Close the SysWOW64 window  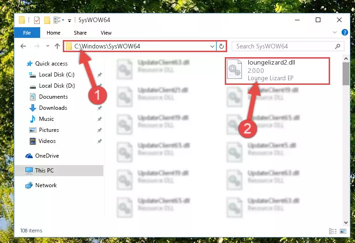click(x=339, y=20)
